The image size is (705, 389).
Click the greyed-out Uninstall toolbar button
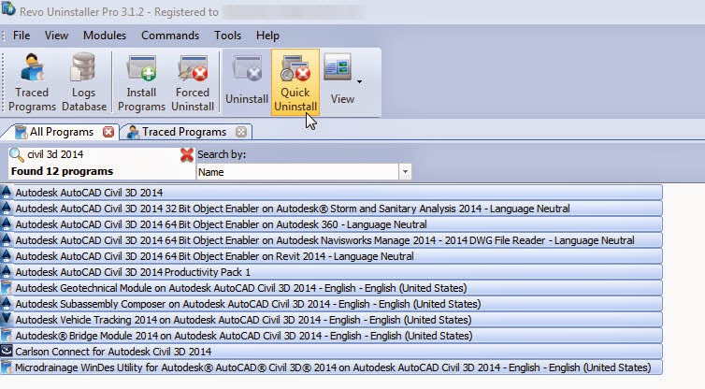point(247,82)
